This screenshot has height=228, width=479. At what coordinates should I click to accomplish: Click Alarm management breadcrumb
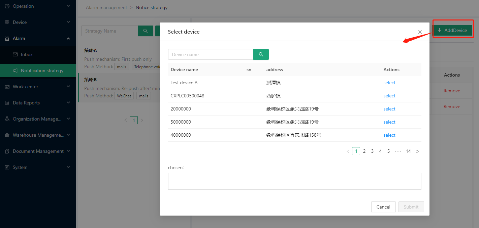click(106, 7)
